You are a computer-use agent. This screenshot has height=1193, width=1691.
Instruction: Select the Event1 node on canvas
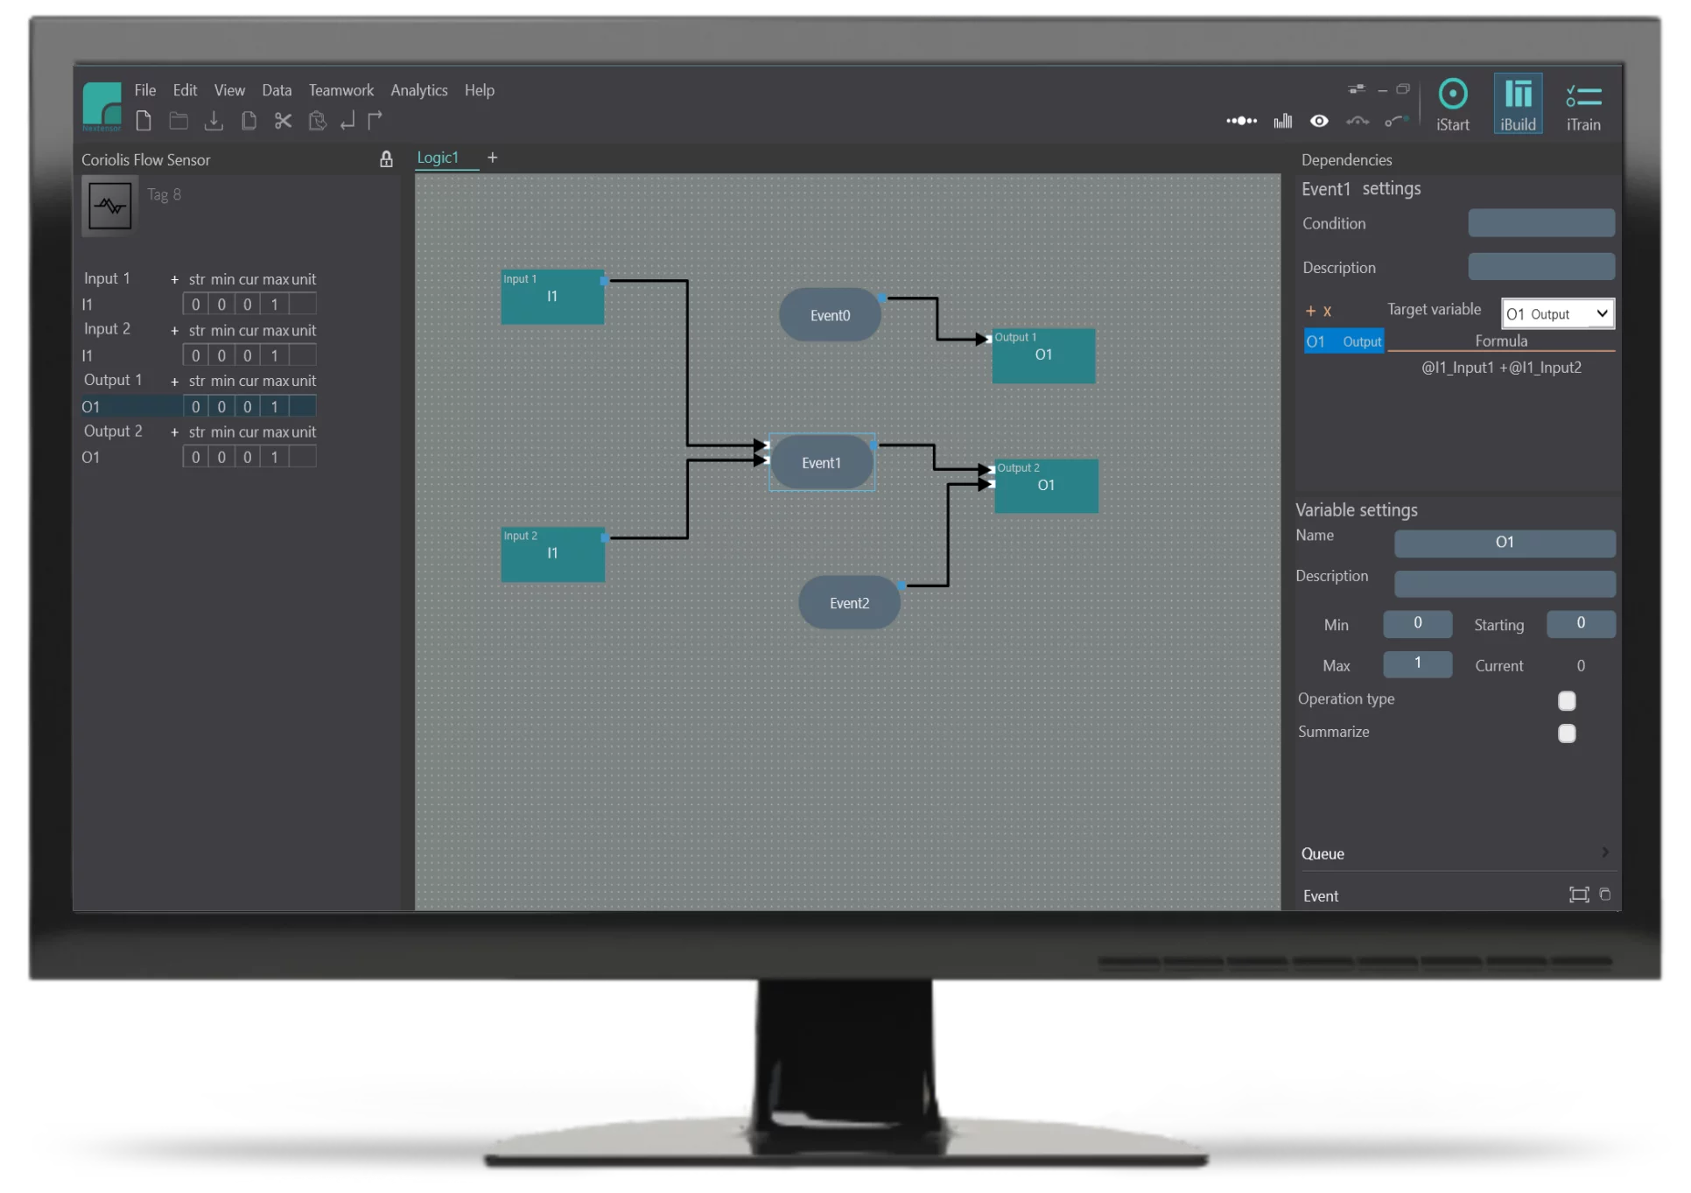[x=822, y=463]
